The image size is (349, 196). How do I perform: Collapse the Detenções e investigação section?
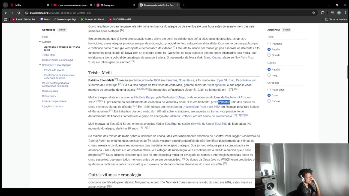point(40,65)
